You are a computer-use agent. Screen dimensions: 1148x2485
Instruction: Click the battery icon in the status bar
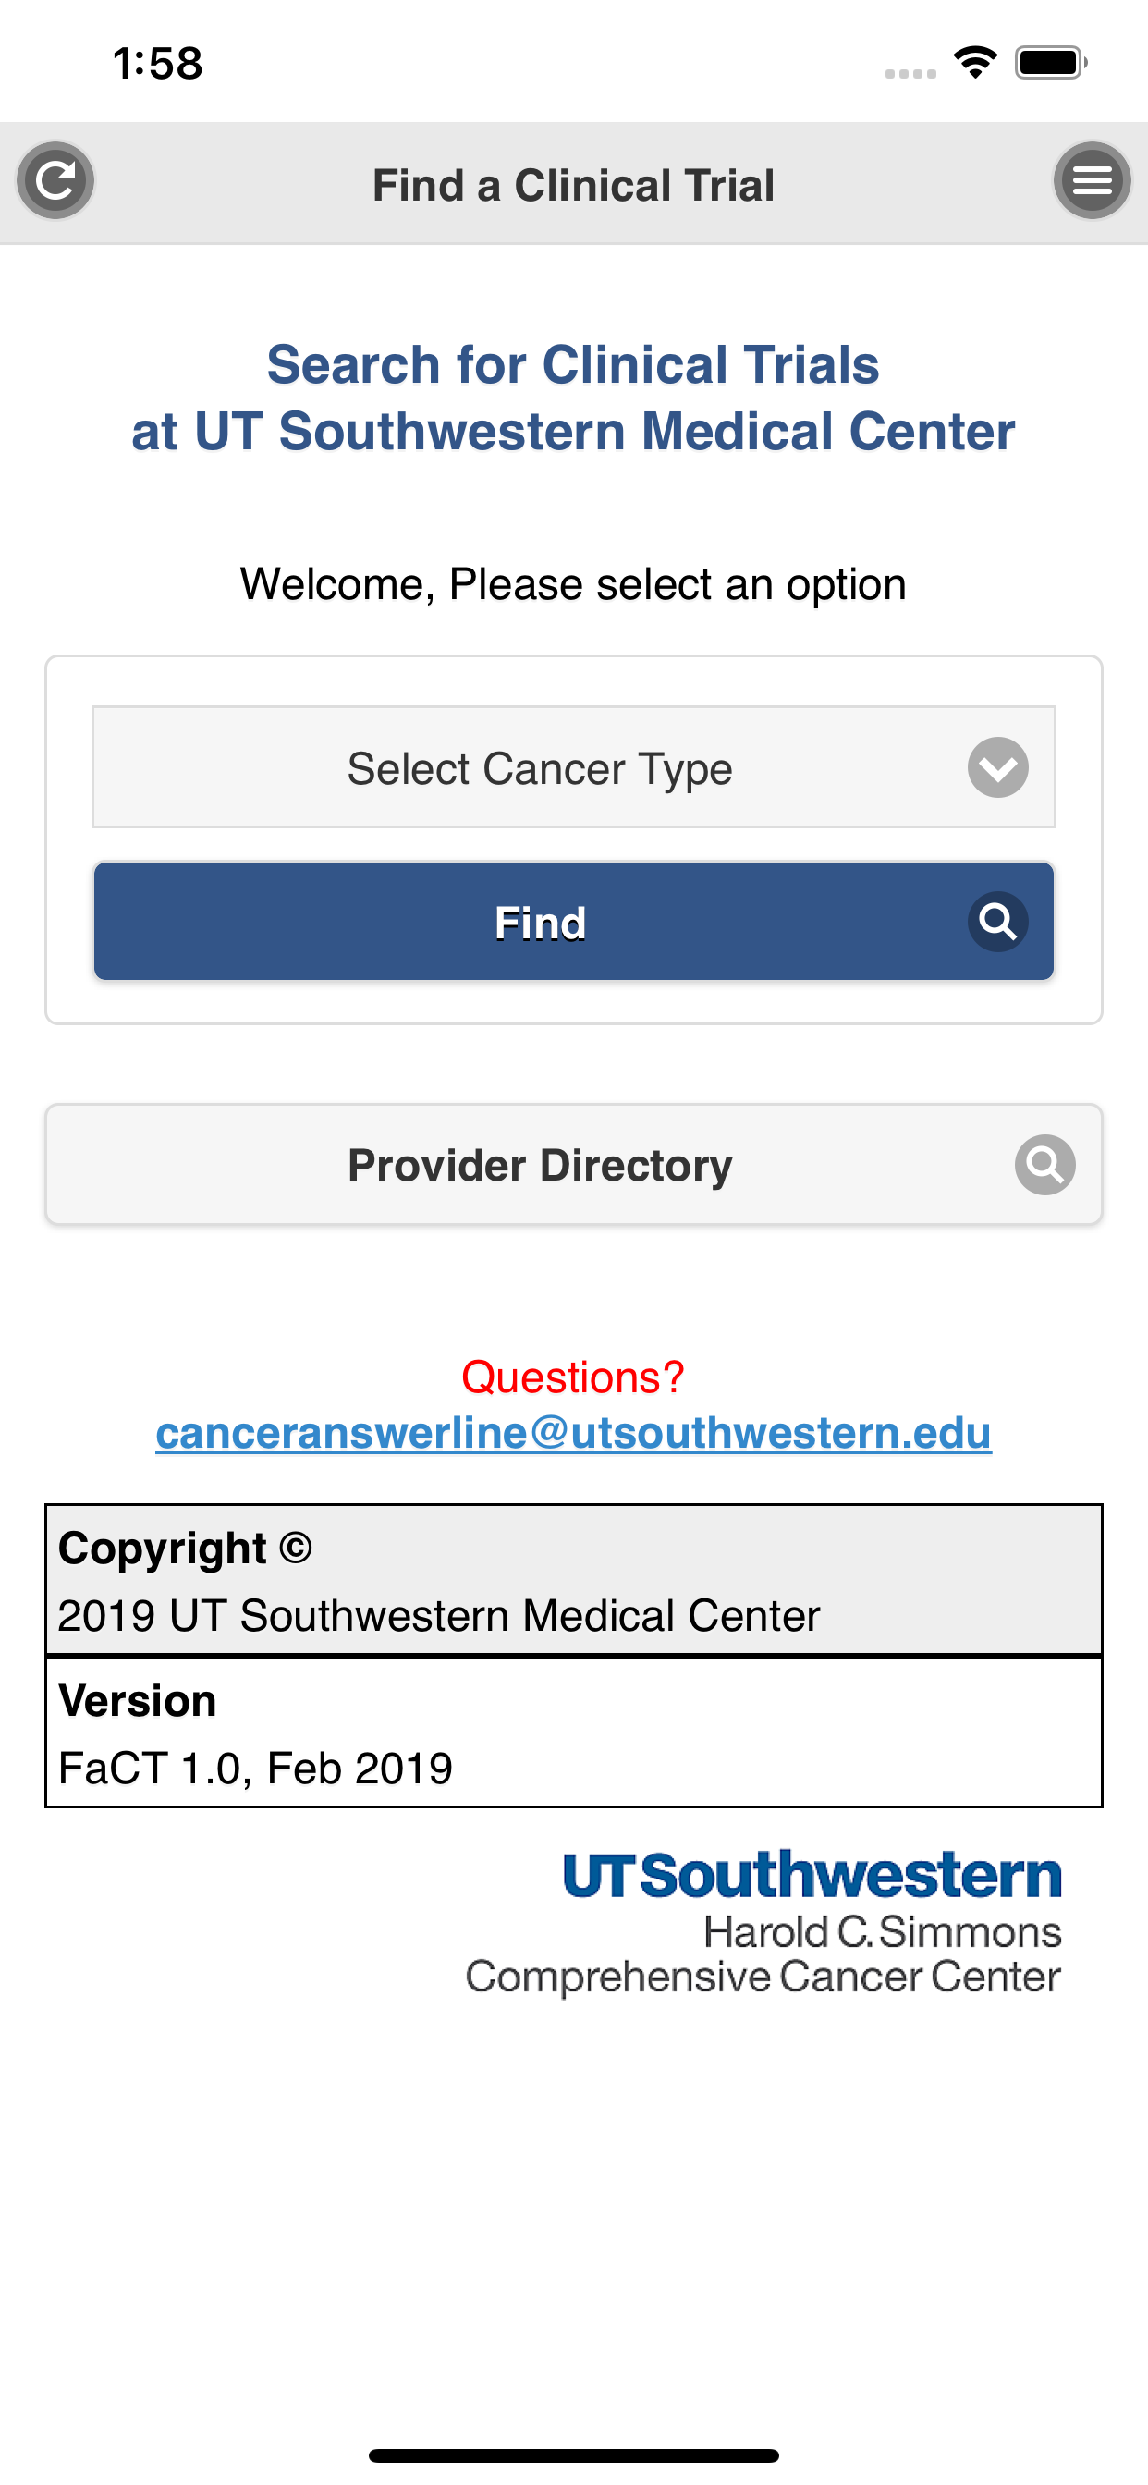coord(1050,61)
